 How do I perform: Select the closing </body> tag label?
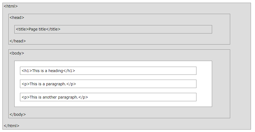(x=18, y=114)
